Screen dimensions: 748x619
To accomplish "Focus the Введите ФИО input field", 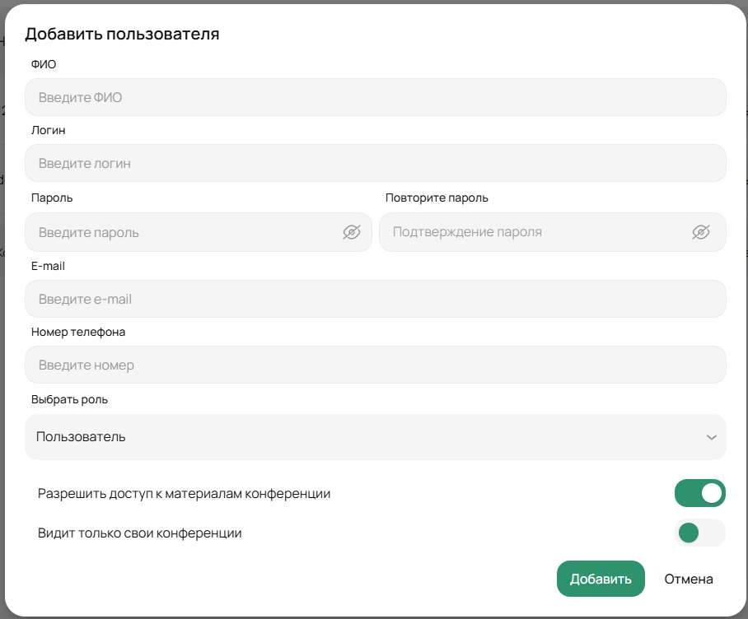I will 375,97.
